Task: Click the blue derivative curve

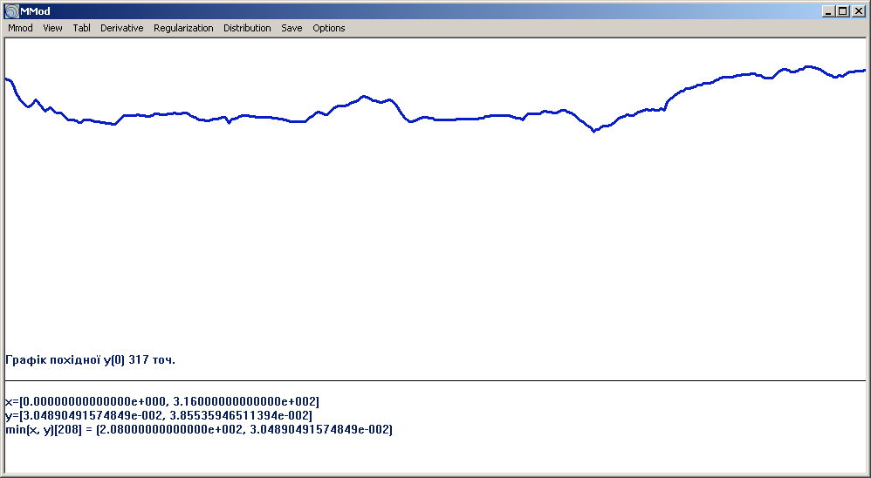Action: pyautogui.click(x=435, y=119)
